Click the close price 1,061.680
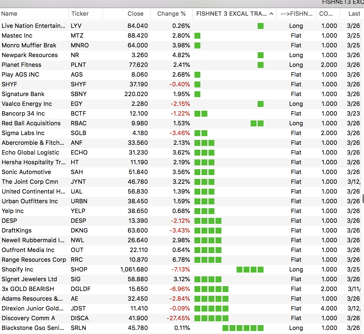The image size is (364, 334). pyautogui.click(x=134, y=270)
